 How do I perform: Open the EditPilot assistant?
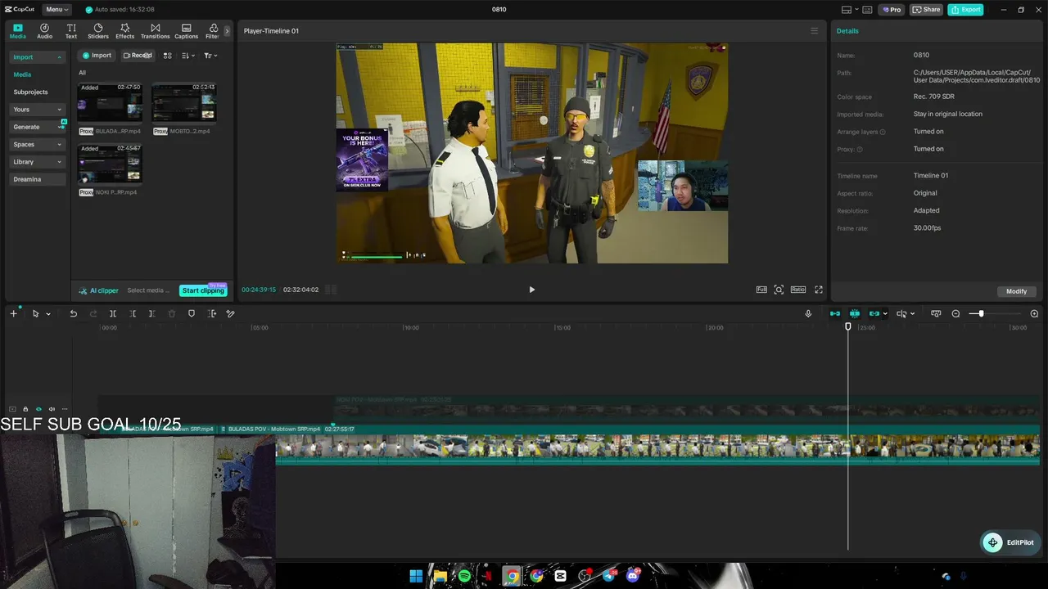tap(1011, 542)
